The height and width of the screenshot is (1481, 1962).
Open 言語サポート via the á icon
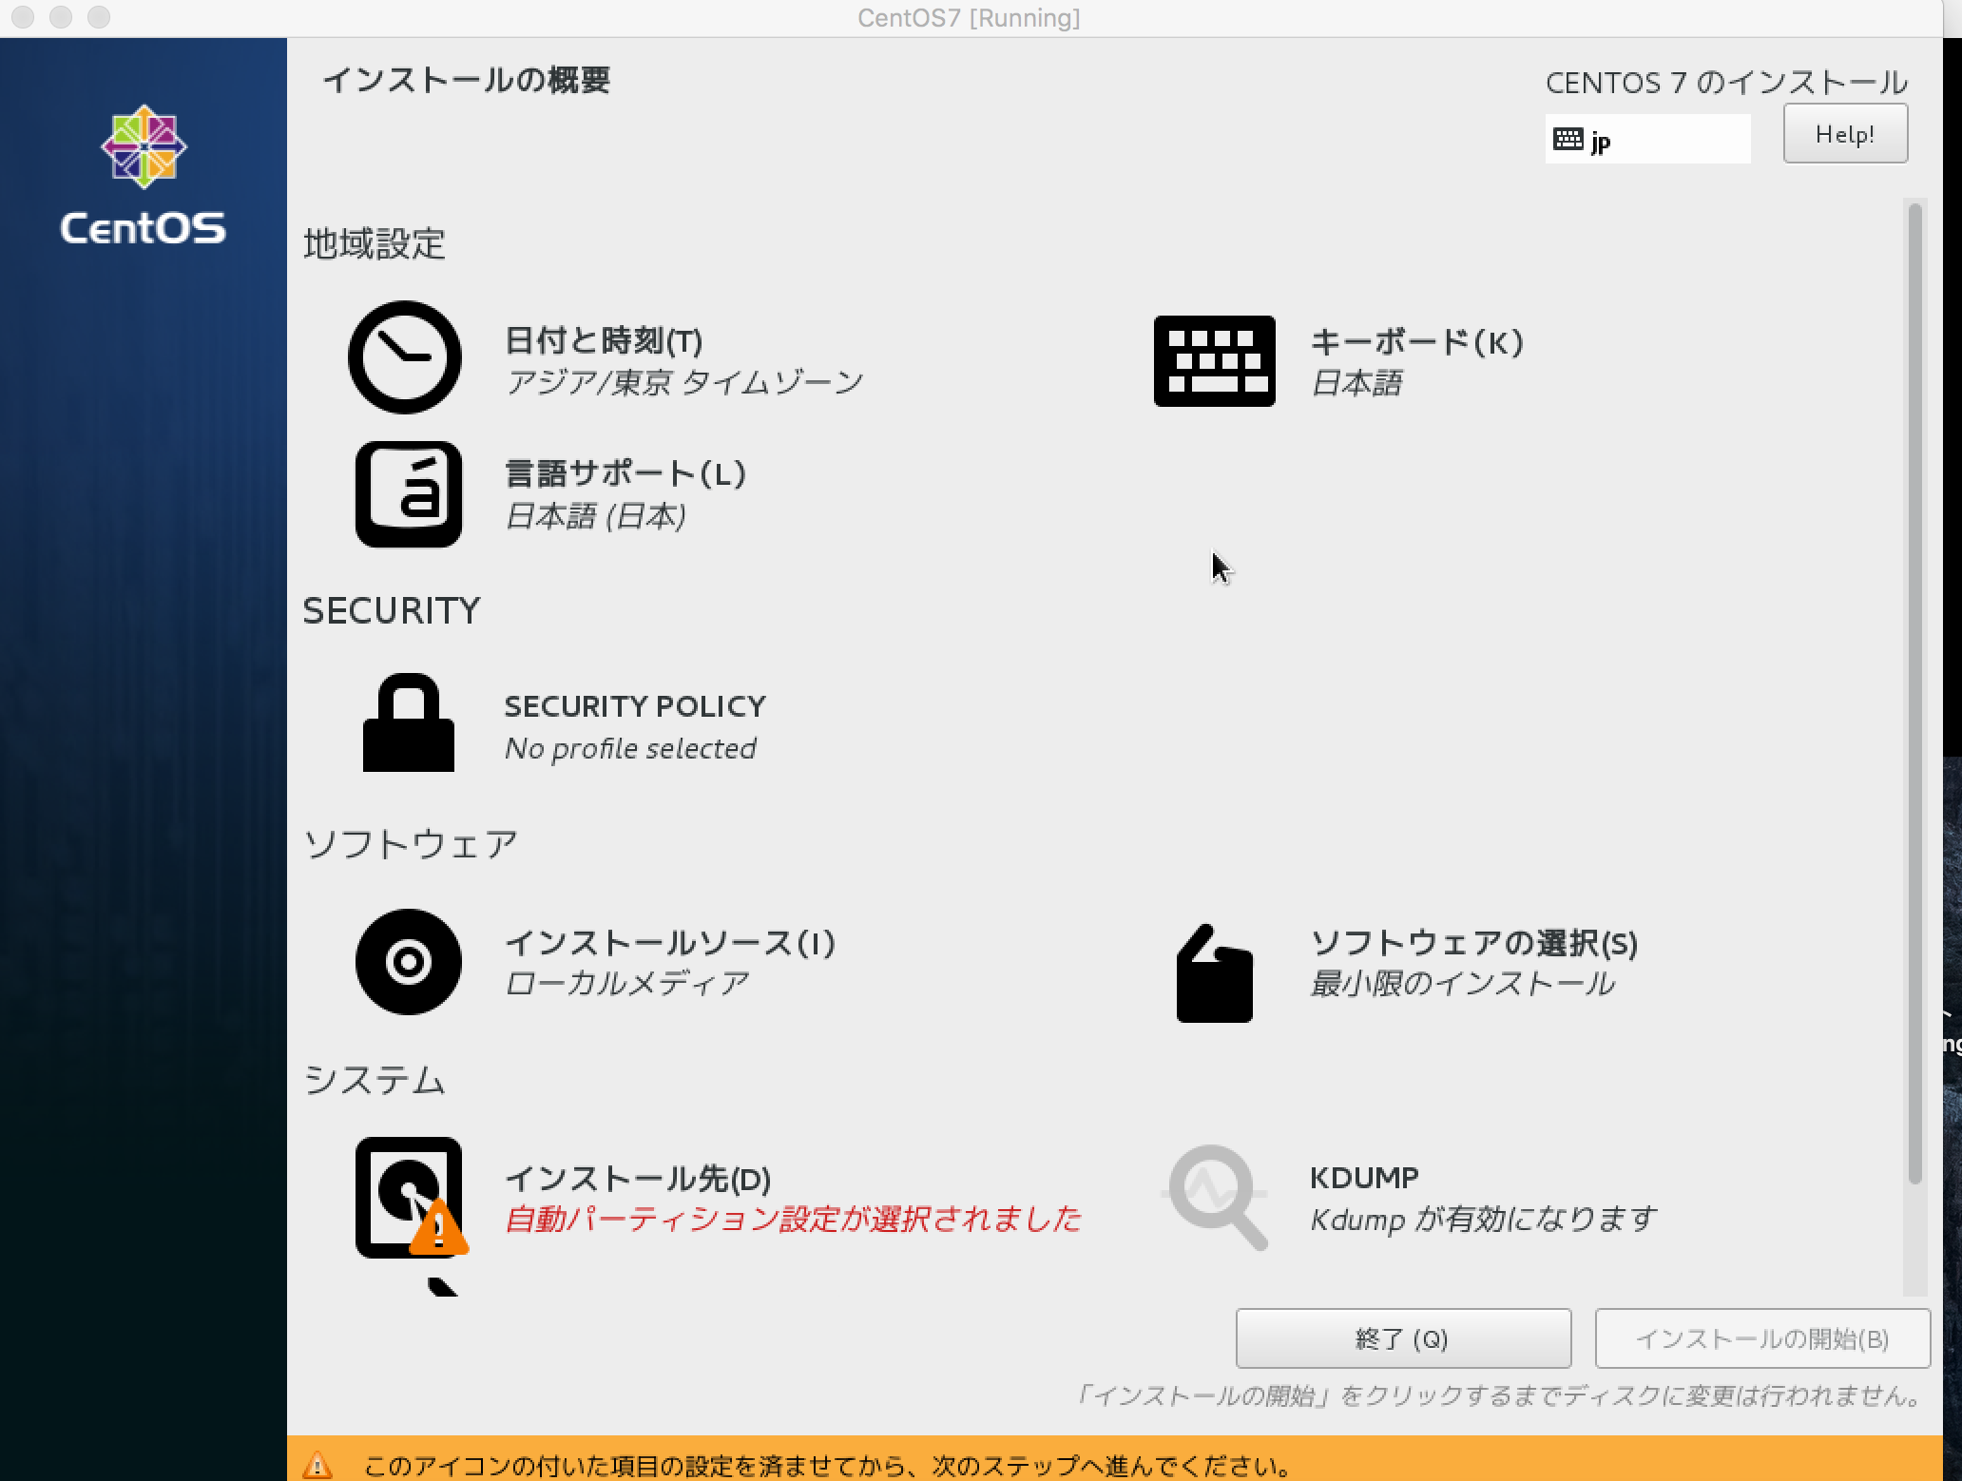(409, 495)
